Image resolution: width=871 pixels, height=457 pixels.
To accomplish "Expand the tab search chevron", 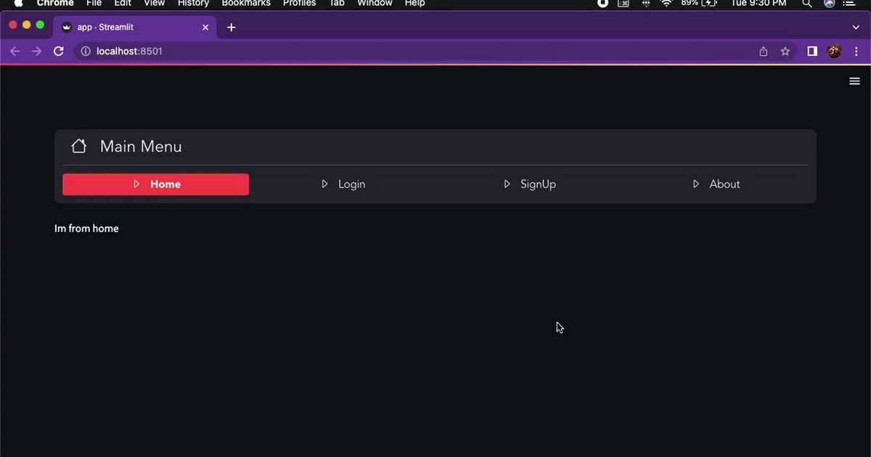I will click(856, 28).
